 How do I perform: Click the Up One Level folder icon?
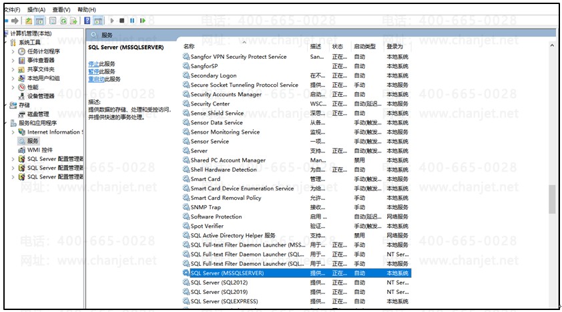click(28, 21)
